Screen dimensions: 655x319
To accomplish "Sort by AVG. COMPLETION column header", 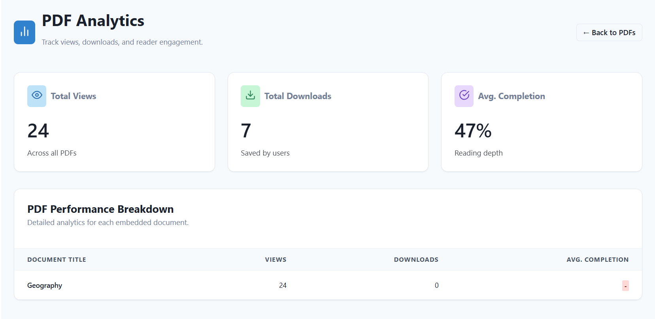I will (597, 259).
